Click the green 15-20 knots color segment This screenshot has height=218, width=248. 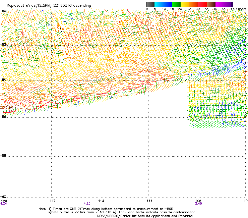[176, 4]
